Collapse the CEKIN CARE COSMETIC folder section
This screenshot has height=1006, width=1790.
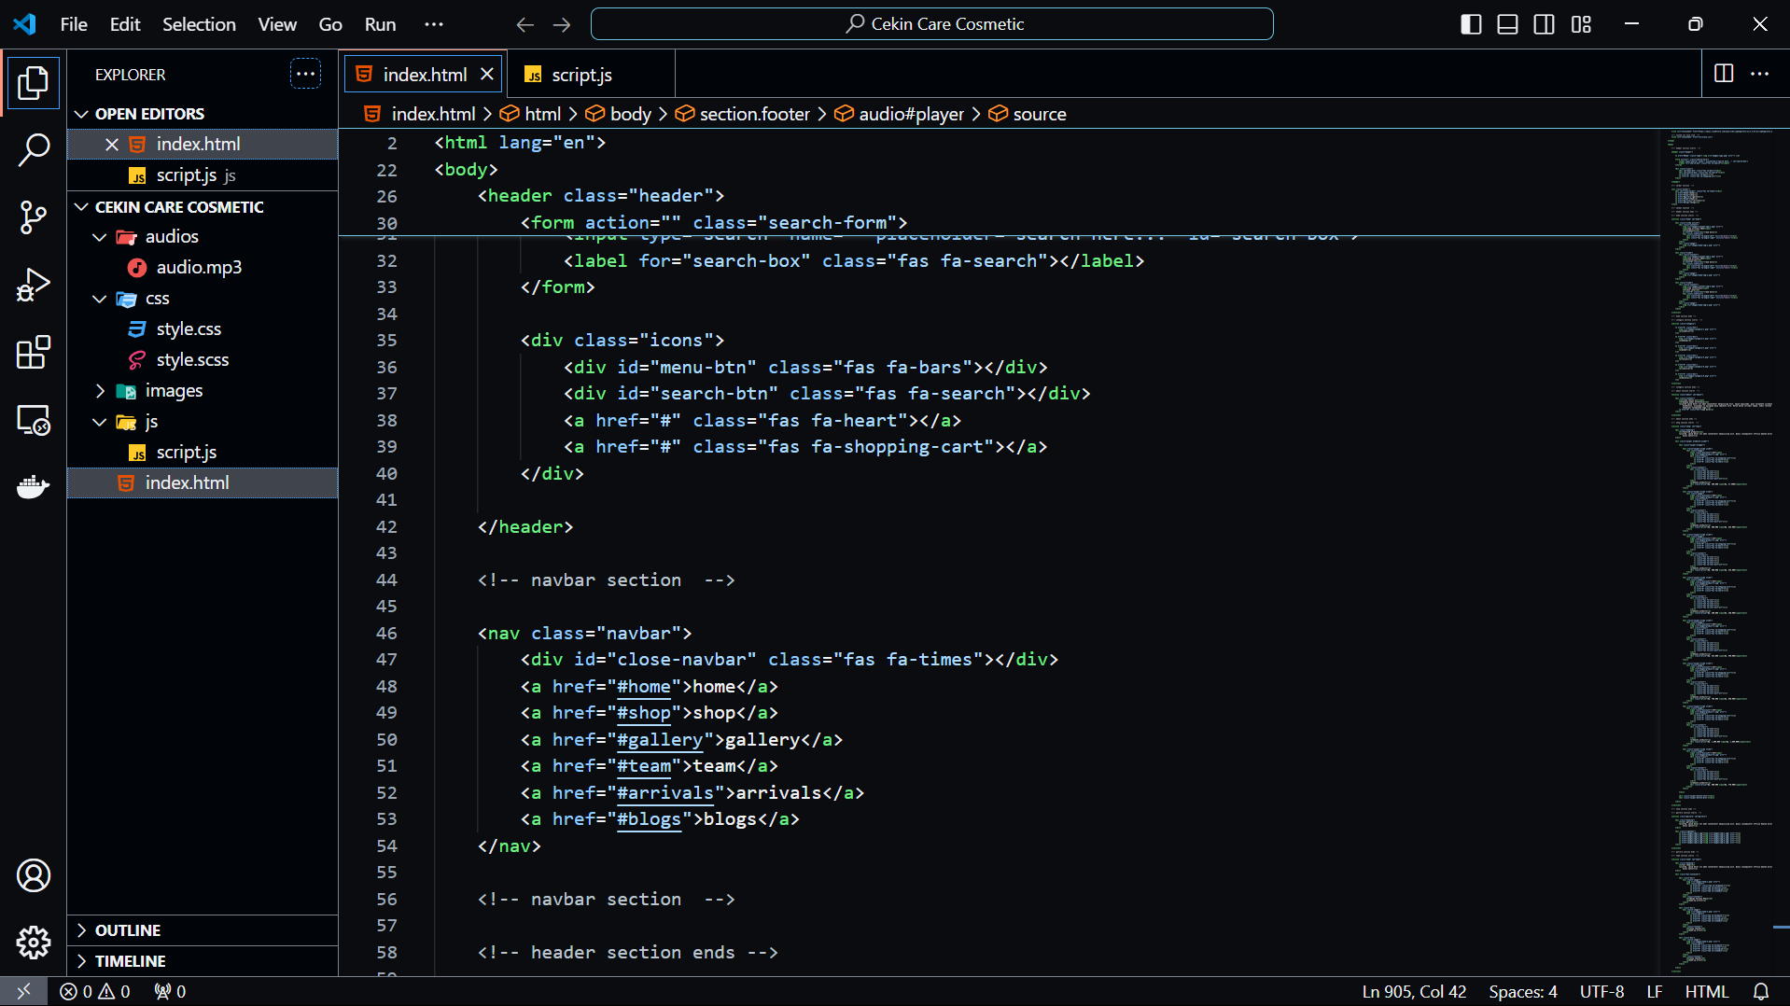[x=203, y=207]
